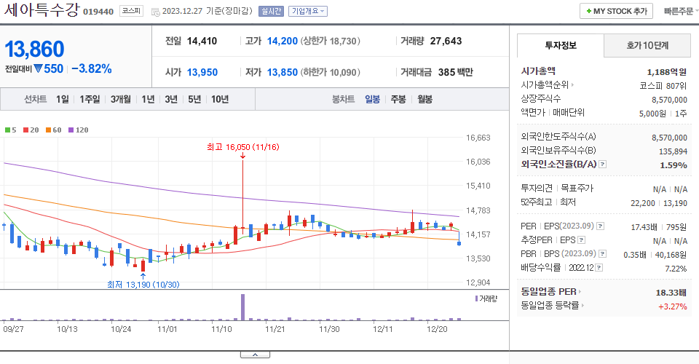The width and height of the screenshot is (699, 364).
Task: Click the help icon next to 추정PER EPS
Action: tap(581, 240)
